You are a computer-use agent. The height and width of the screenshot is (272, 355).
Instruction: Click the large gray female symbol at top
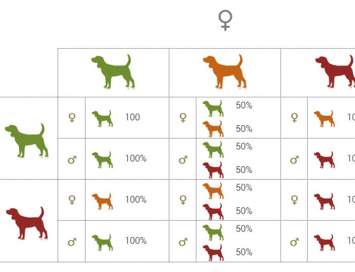[225, 20]
